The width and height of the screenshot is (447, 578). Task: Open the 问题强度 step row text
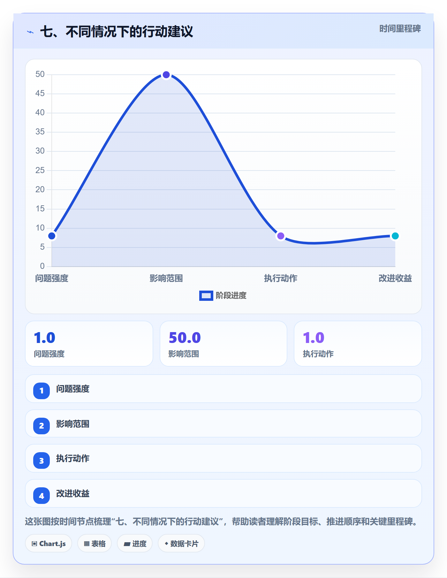[x=73, y=389]
